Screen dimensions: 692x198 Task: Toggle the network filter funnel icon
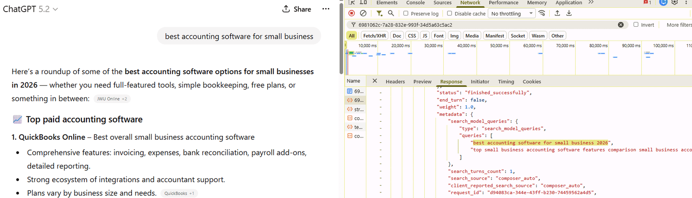(x=379, y=13)
